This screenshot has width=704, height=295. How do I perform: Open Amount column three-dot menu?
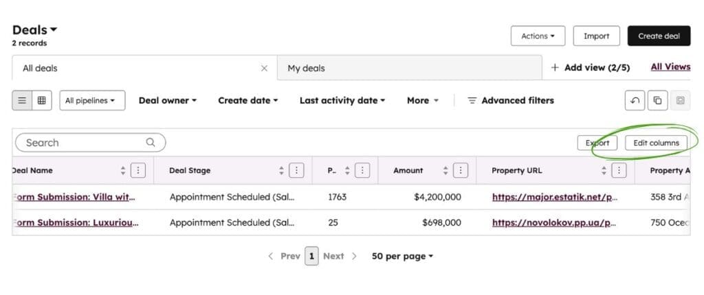coord(461,170)
